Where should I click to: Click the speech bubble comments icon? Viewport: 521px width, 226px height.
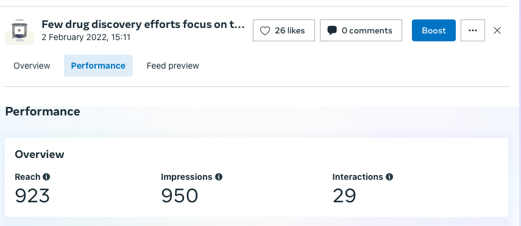tap(331, 30)
